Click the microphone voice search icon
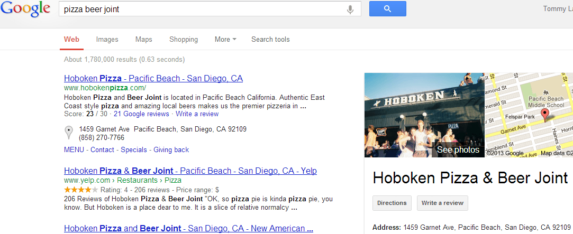 click(x=350, y=10)
